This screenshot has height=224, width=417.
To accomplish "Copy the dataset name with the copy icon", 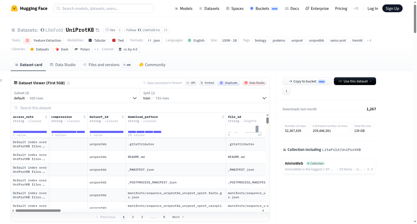I will 97,30.
